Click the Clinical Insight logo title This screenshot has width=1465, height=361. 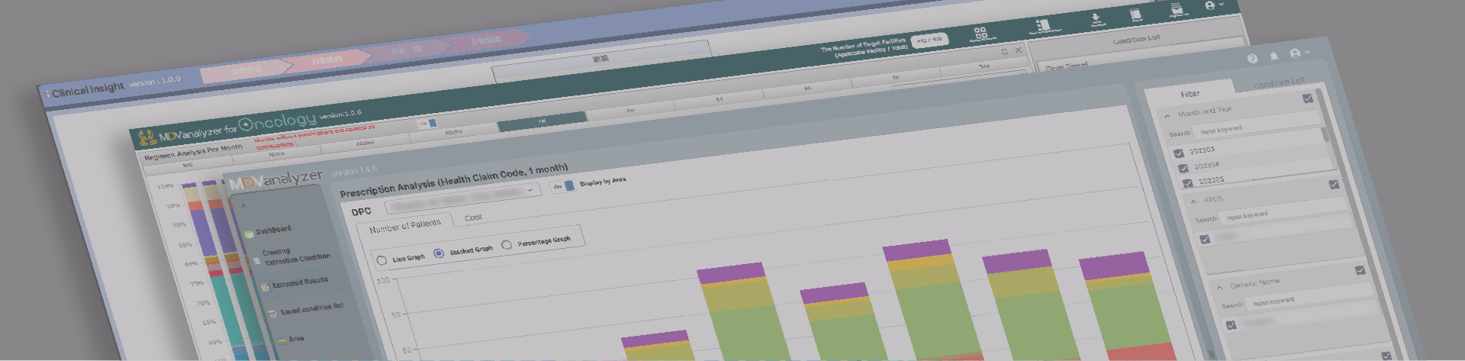pos(85,90)
